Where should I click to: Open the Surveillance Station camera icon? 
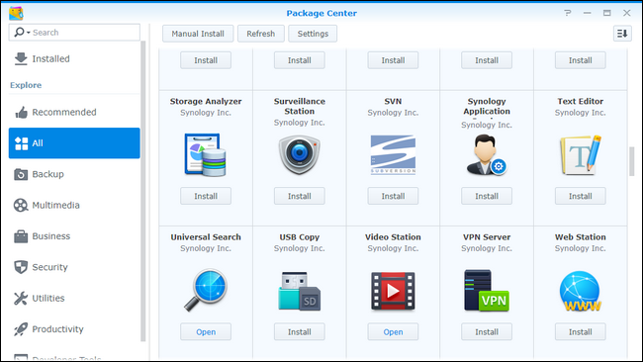pyautogui.click(x=300, y=155)
